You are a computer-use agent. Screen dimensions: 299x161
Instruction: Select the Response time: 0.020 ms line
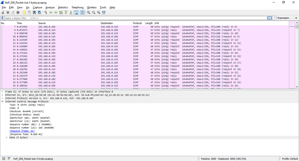click(x=26, y=134)
